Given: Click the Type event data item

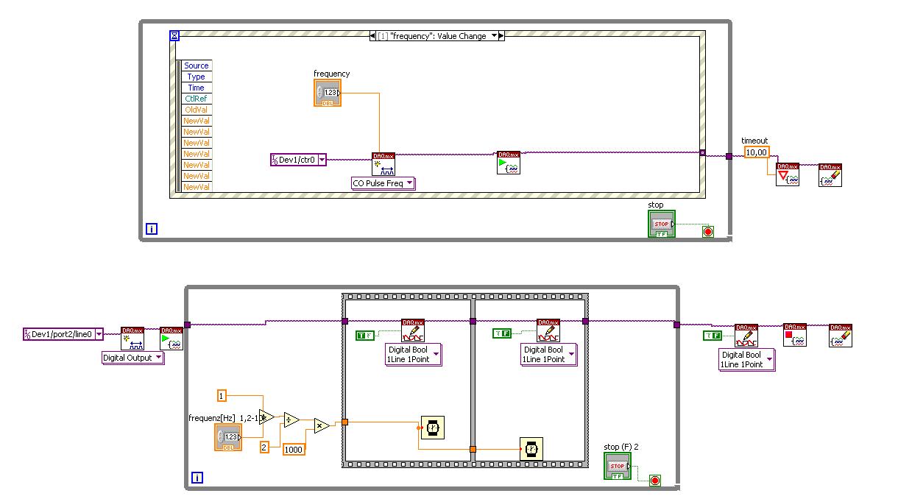Looking at the screenshot, I should click(197, 77).
